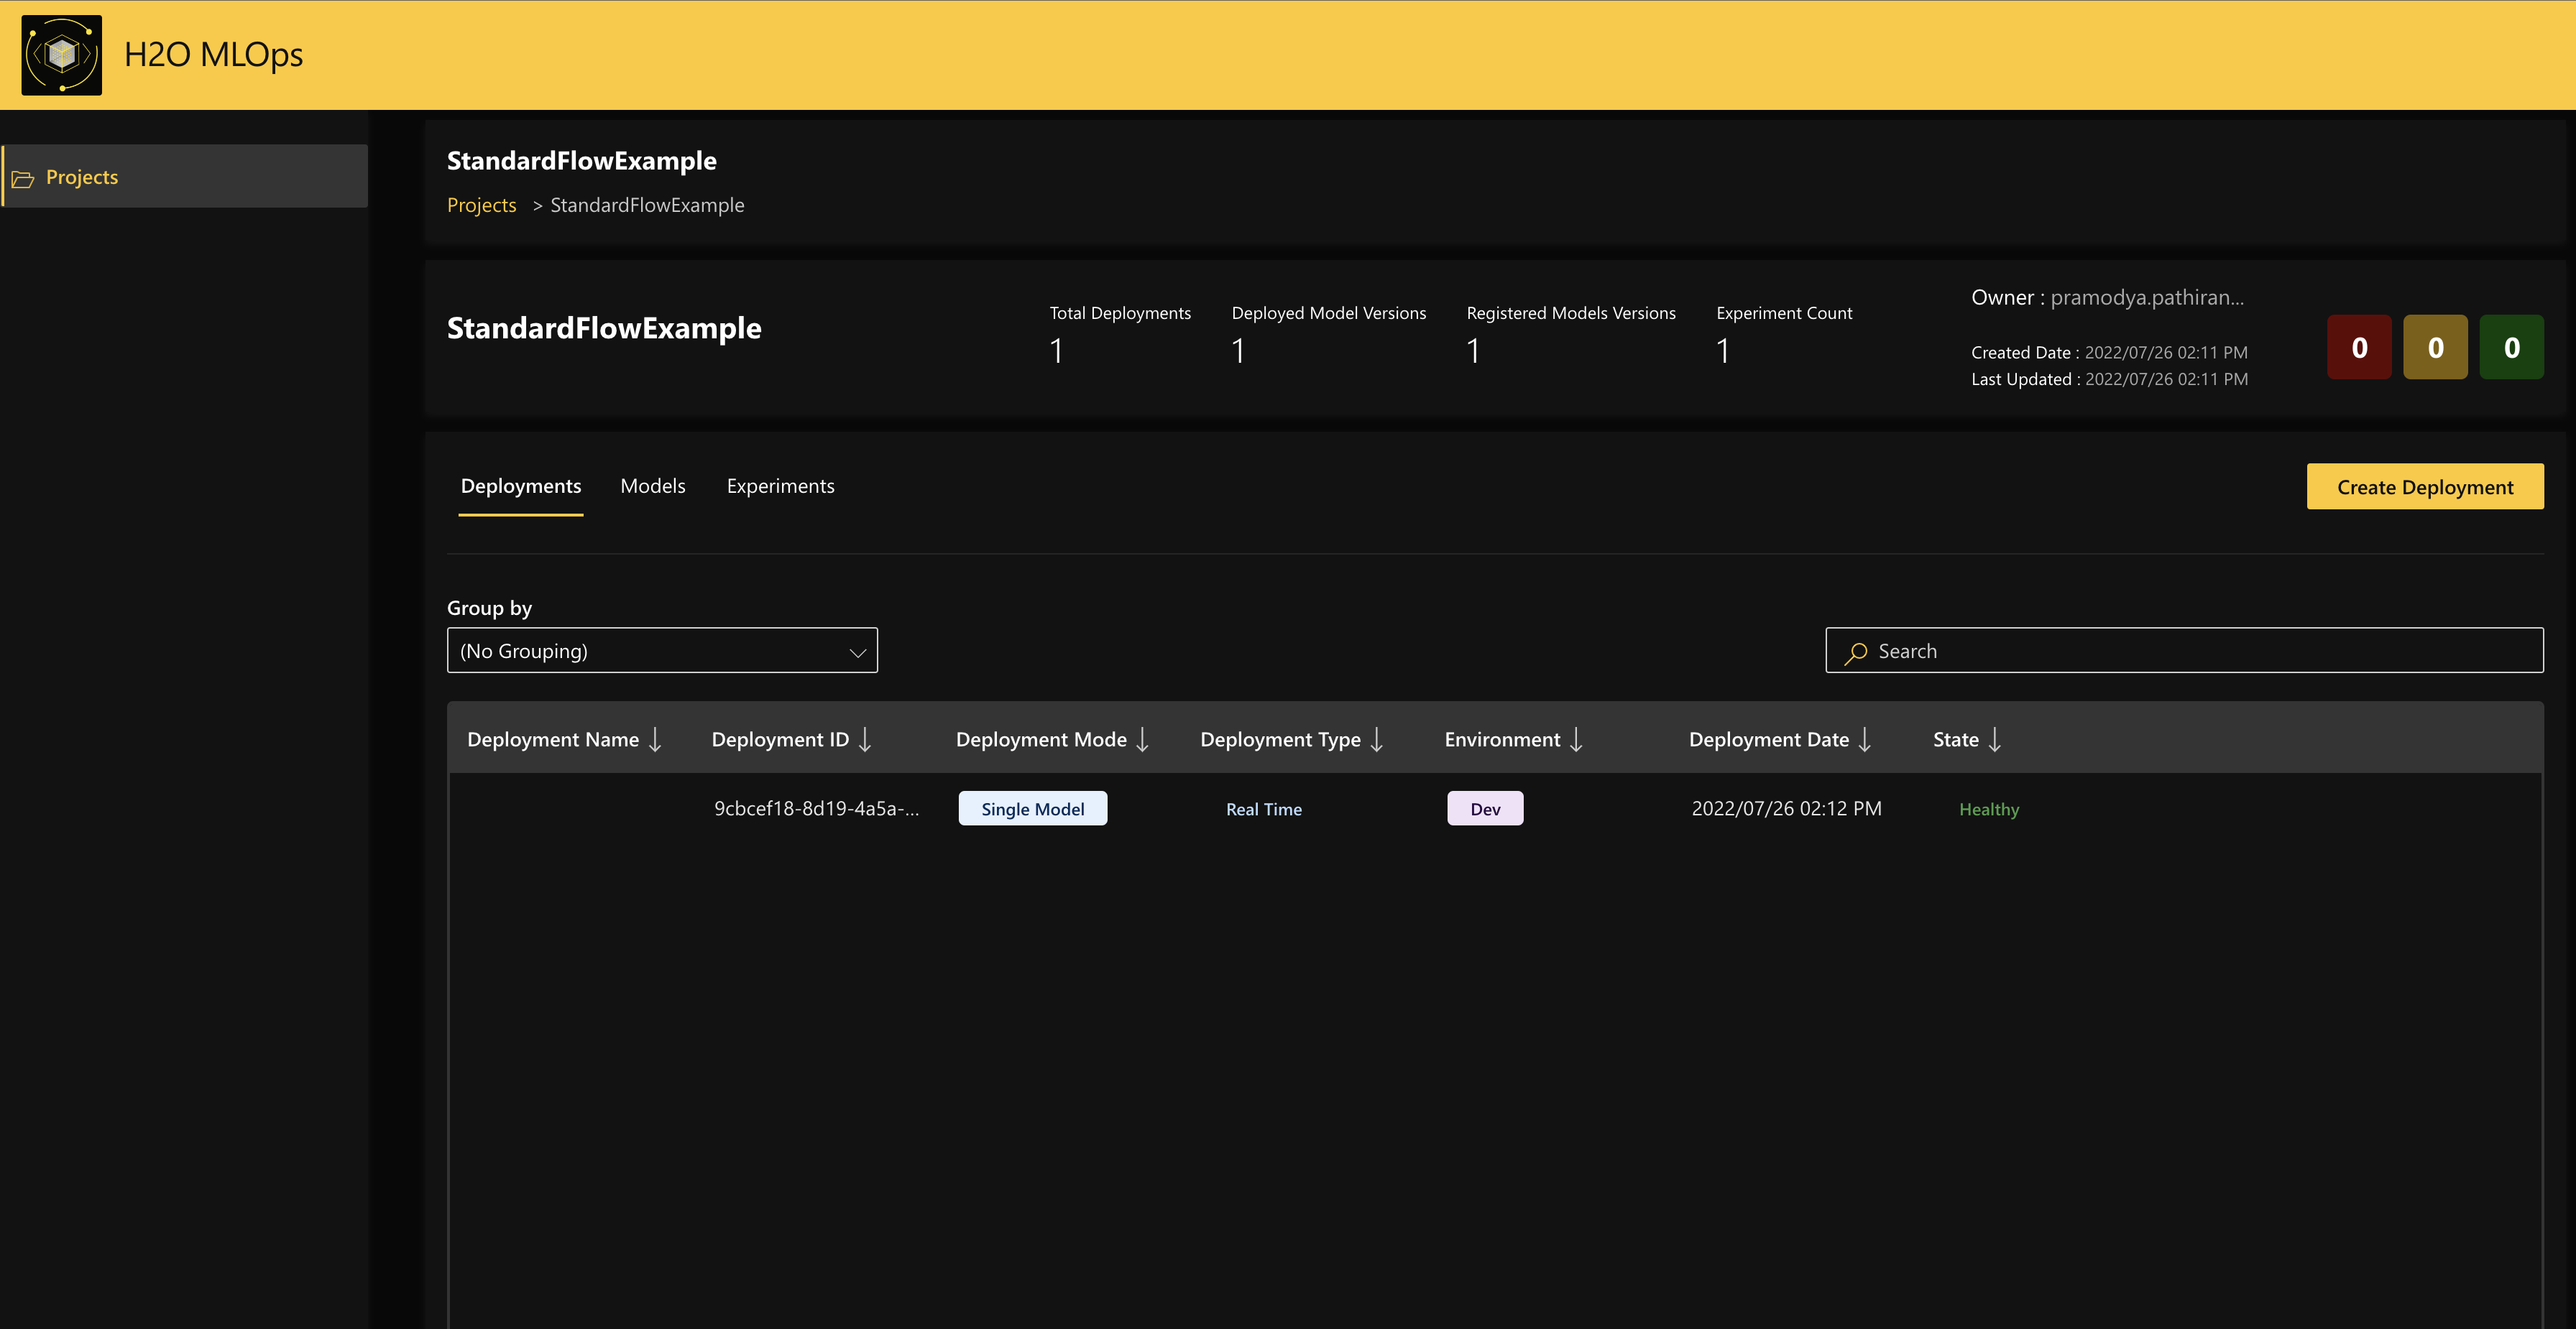Sort by Deployment ID arrow
This screenshot has width=2576, height=1329.
coord(865,739)
